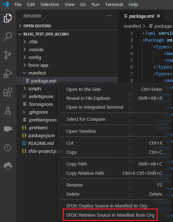173x222 pixels.
Task: Open package.json from the explorer
Action: pos(41,135)
